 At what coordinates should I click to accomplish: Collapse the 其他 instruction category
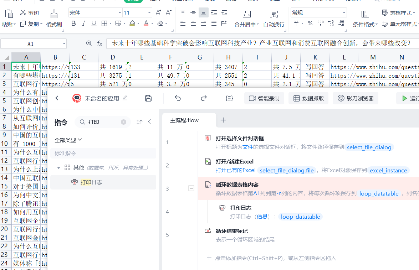click(x=58, y=168)
